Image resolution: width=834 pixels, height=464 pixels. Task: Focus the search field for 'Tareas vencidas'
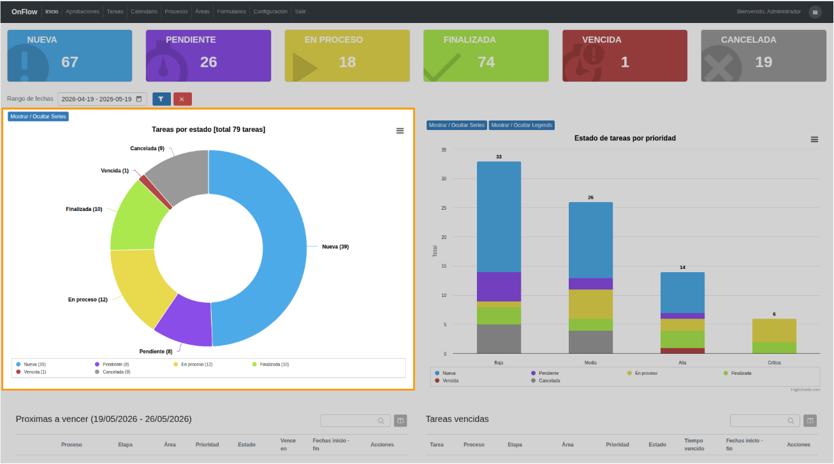[765, 421]
